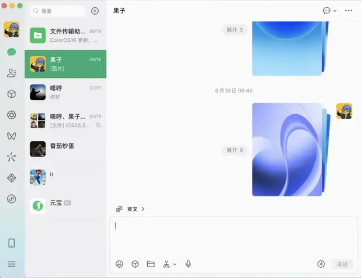Image resolution: width=361 pixels, height=278 pixels.
Task: Click into the search field 搜索
Action: [x=58, y=11]
